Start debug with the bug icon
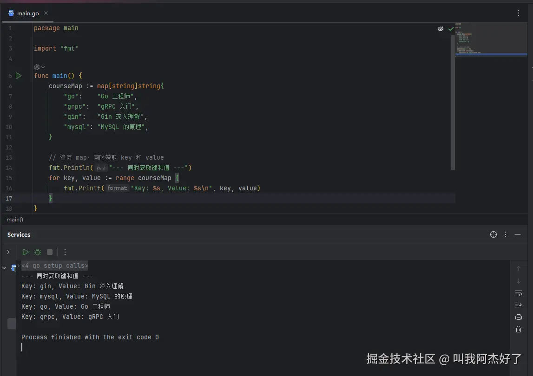Image resolution: width=533 pixels, height=376 pixels. click(x=38, y=252)
